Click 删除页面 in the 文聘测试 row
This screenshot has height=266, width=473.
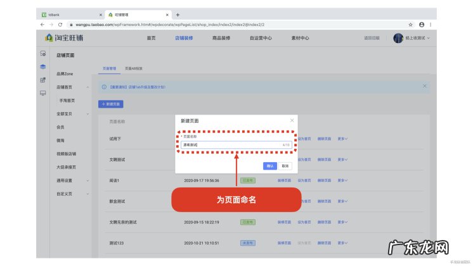[324, 160]
